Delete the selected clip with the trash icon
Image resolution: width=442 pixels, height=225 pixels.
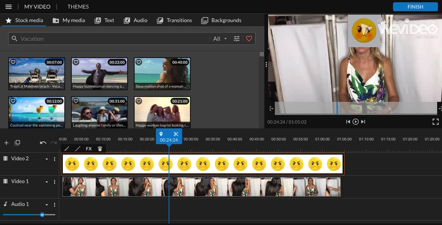click(x=100, y=149)
